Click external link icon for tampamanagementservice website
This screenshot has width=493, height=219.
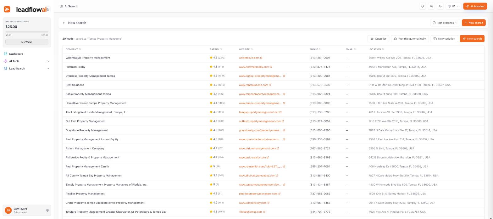point(284,185)
